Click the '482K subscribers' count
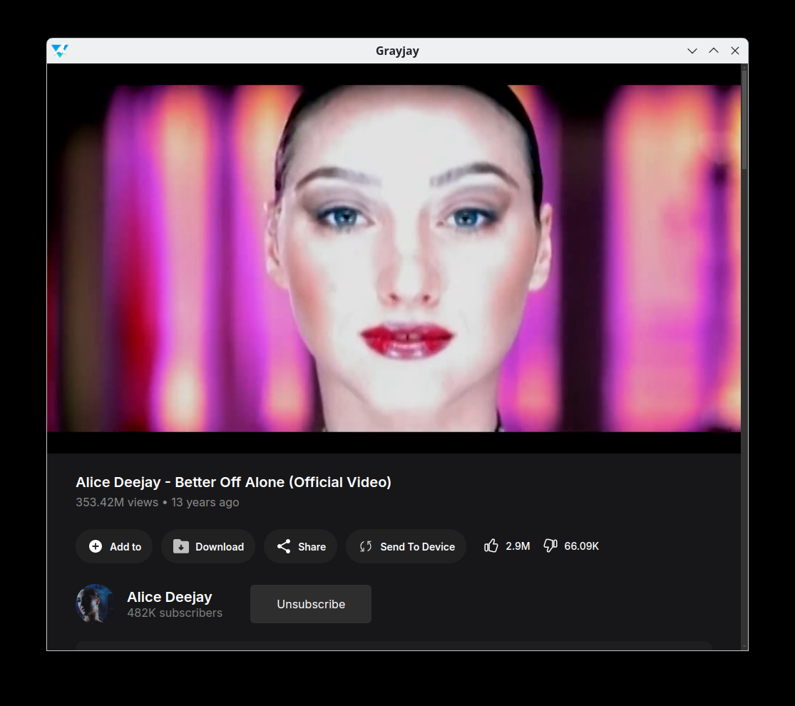 click(175, 613)
